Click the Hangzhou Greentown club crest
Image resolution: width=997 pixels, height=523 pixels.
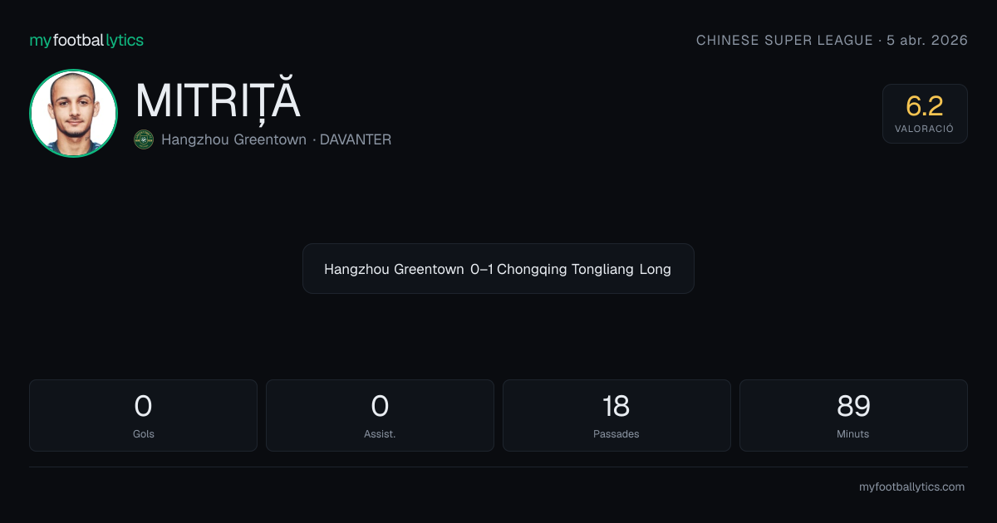click(x=144, y=139)
